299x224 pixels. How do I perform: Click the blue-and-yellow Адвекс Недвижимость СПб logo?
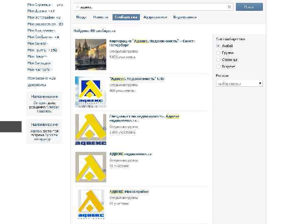pos(91,92)
